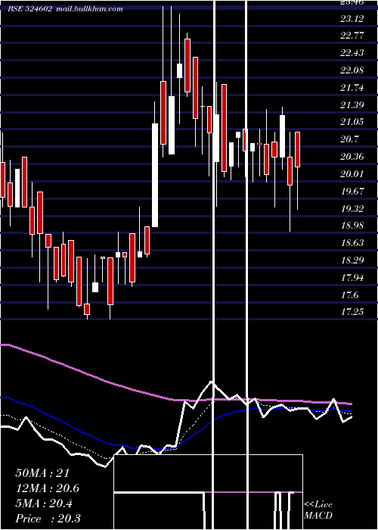Select the 17.6 price axis label
The height and width of the screenshot is (530, 378).
pos(349,295)
